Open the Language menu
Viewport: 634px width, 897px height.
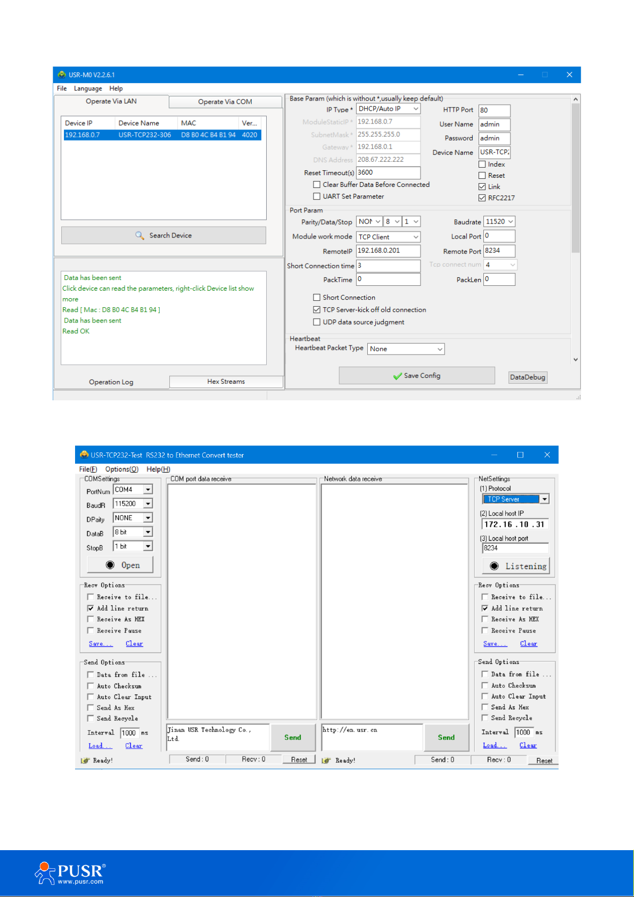pos(88,88)
